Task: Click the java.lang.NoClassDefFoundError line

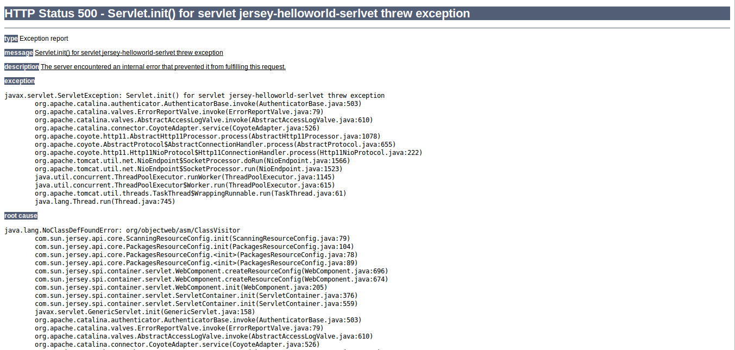Action: (122, 230)
